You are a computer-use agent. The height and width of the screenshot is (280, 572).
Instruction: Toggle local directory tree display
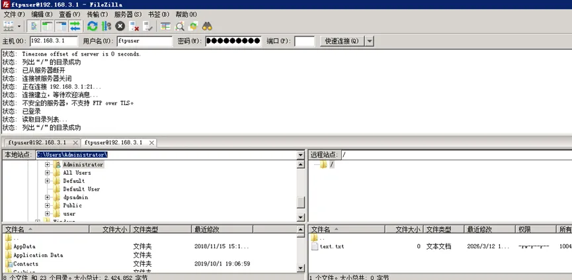48,26
